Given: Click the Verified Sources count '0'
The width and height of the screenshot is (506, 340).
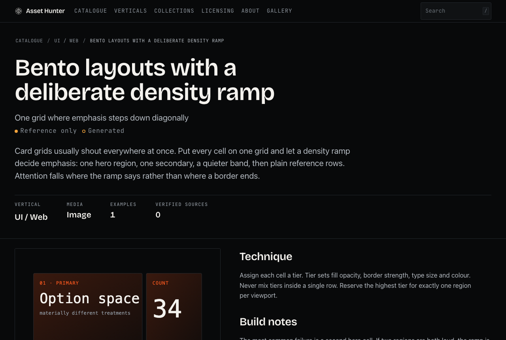Looking at the screenshot, I should tap(158, 215).
